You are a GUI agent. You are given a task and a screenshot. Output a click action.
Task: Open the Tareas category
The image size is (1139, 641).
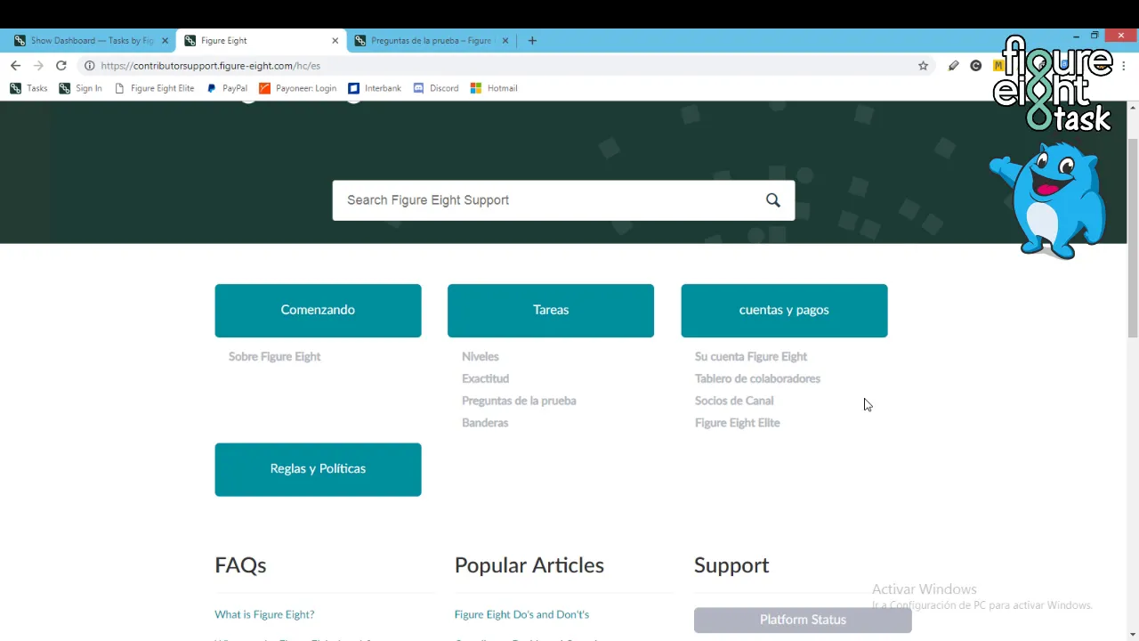[551, 311]
